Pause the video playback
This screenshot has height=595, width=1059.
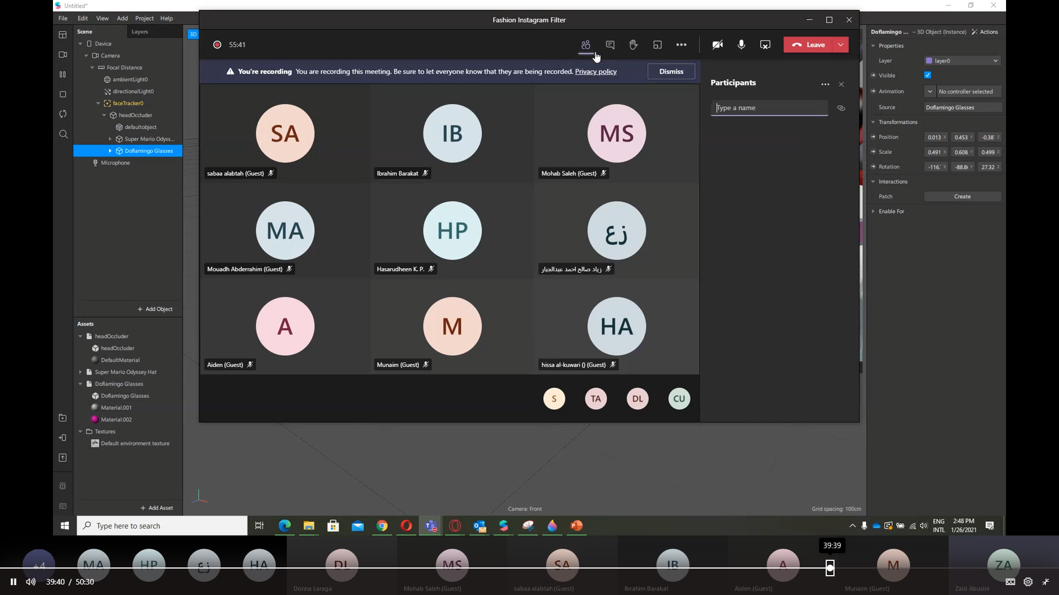coord(13,582)
